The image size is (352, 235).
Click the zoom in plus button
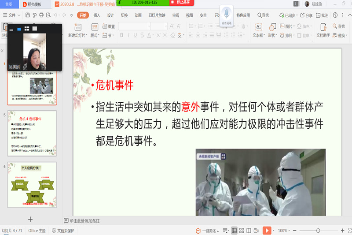tap(343, 231)
